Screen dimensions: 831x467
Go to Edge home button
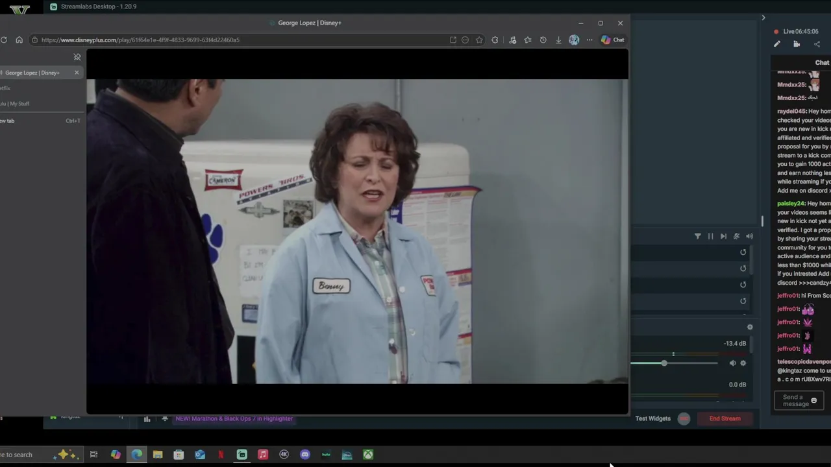tap(19, 40)
